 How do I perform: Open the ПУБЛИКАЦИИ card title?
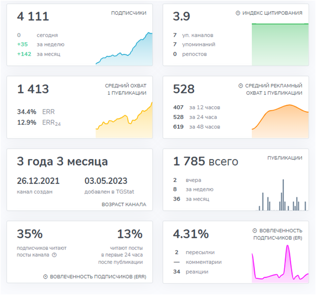(x=285, y=158)
